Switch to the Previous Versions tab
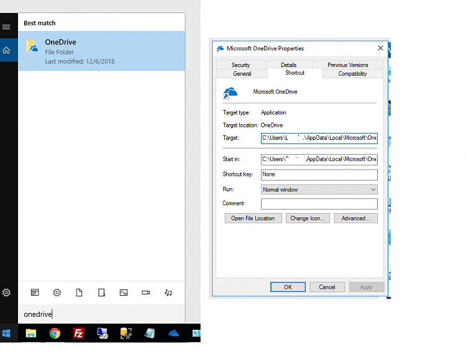Image resolution: width=466 pixels, height=359 pixels. (x=348, y=65)
